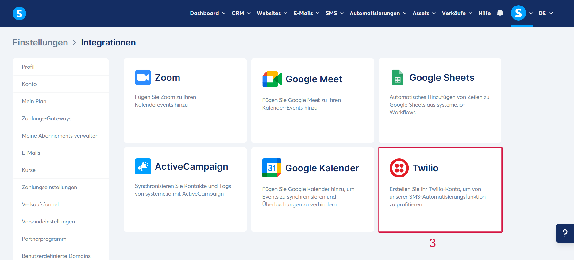Select Mein Plan in sidebar
Viewport: 574px width, 260px height.
(61, 101)
